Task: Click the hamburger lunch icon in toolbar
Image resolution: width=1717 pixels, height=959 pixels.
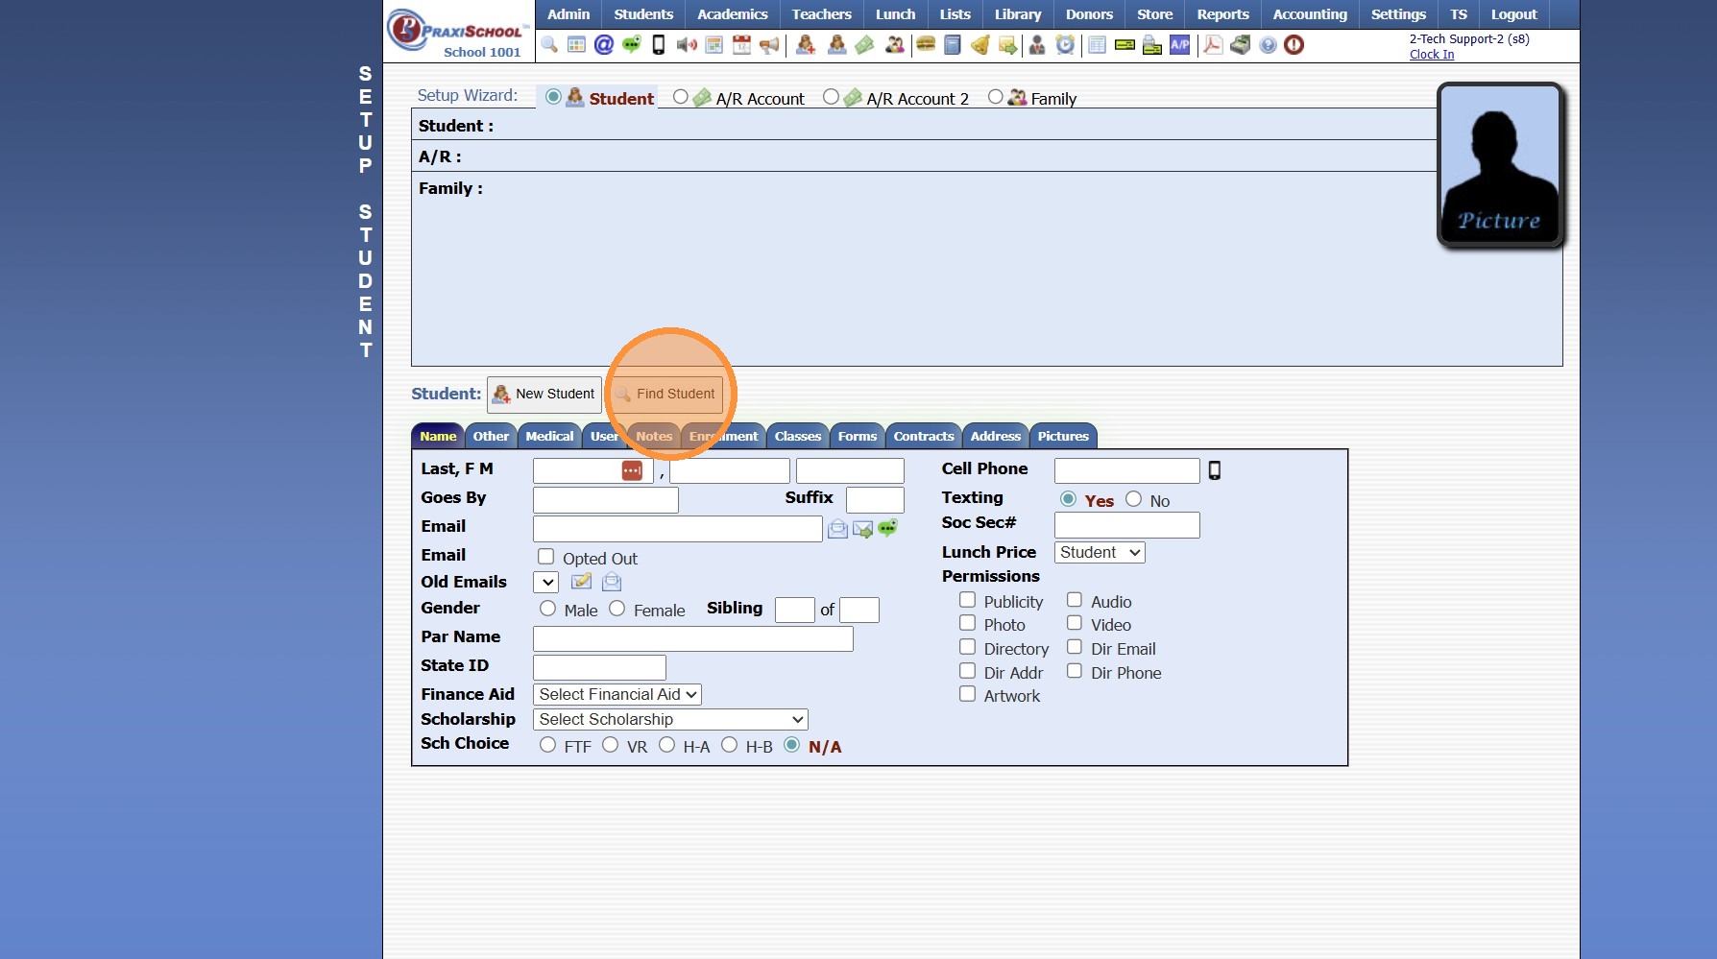Action: point(926,45)
